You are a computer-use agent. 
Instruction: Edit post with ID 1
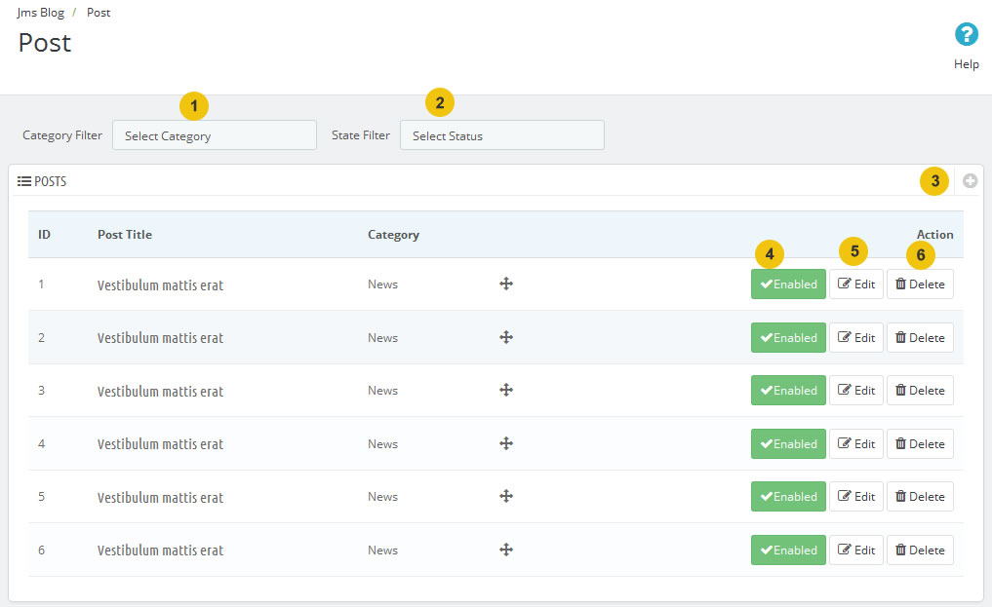tap(856, 285)
